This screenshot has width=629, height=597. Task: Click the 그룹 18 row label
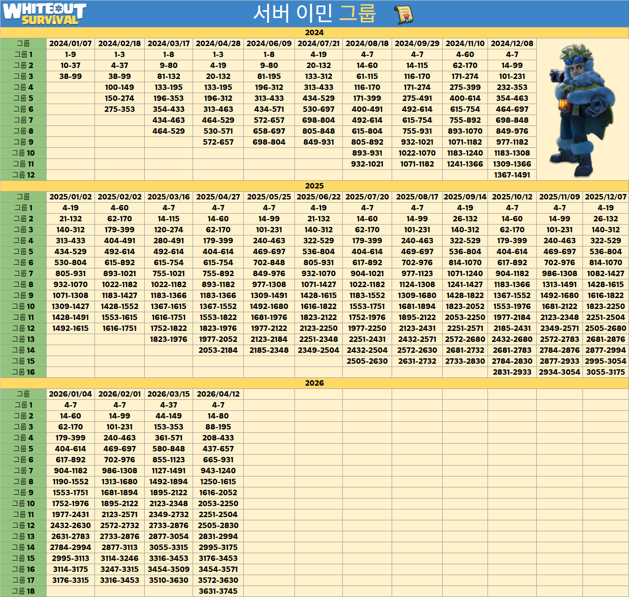23,591
